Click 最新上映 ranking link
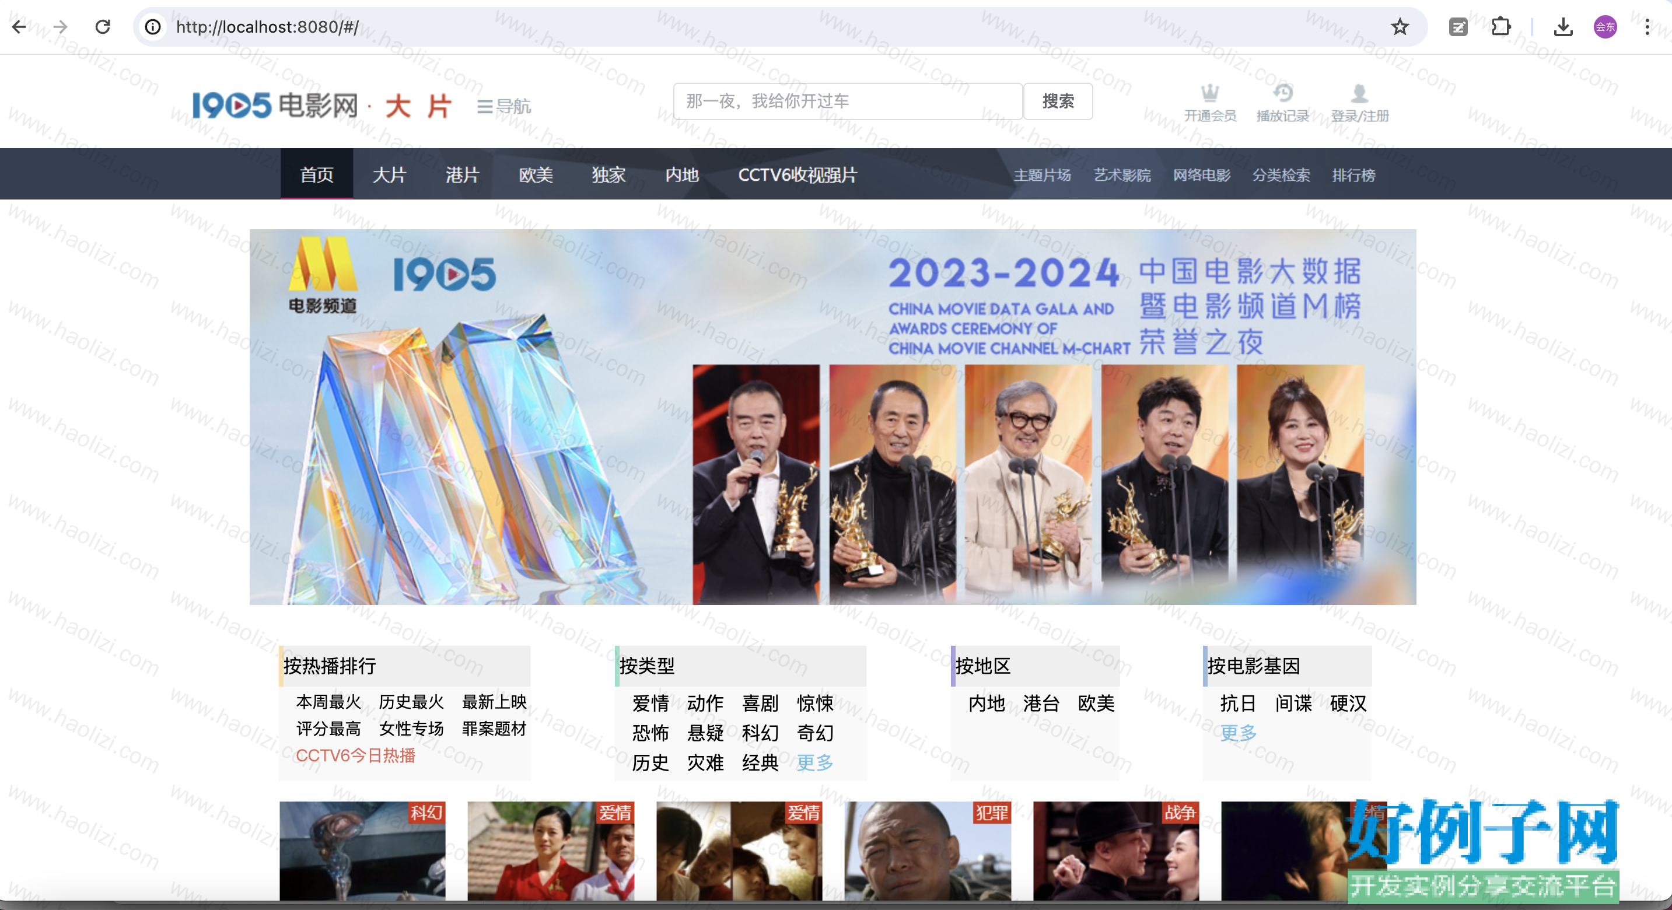Image resolution: width=1672 pixels, height=910 pixels. (x=494, y=702)
